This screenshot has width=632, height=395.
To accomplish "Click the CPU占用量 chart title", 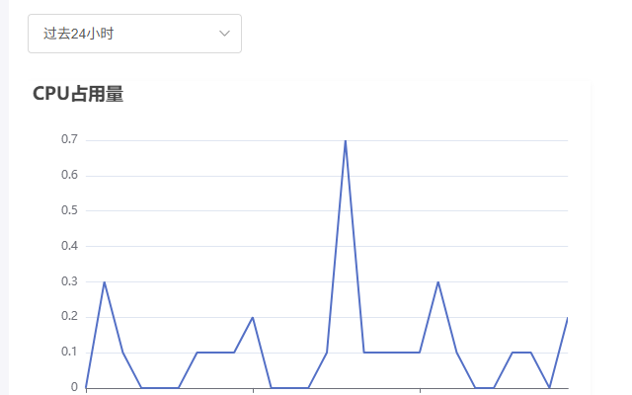I will pyautogui.click(x=78, y=94).
